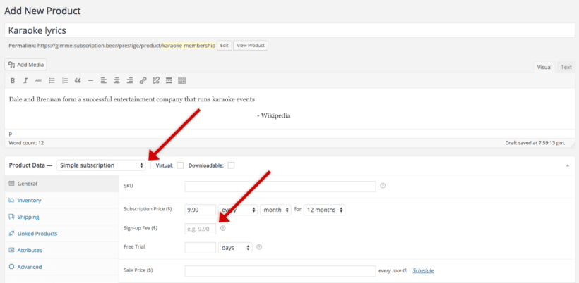
Task: Click the insert link icon
Action: pos(143,80)
